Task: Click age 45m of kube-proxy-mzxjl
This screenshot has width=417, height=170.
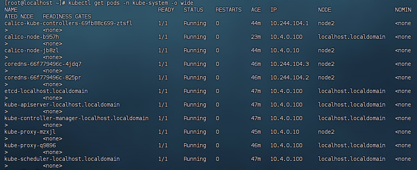Action: [x=256, y=132]
